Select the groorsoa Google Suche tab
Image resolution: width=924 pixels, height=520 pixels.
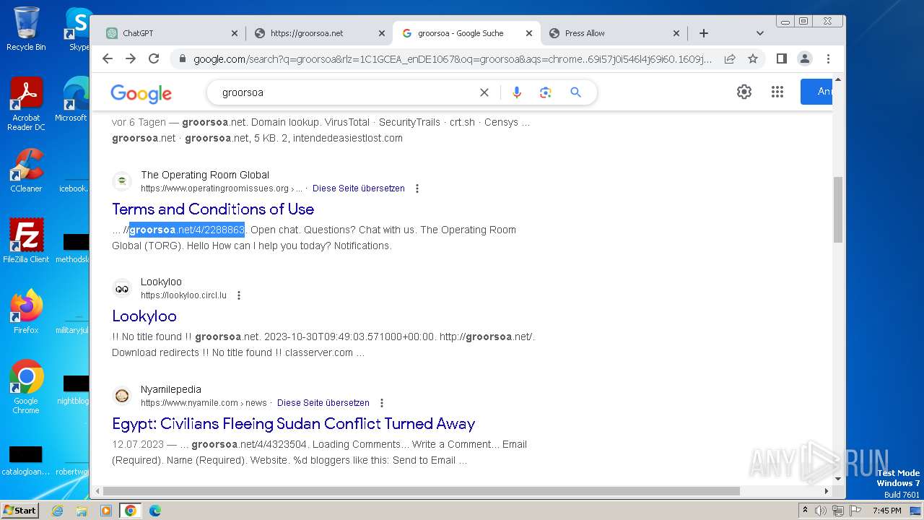coord(466,33)
